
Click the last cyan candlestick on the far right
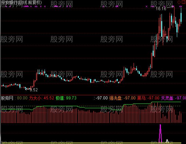tap(181, 15)
